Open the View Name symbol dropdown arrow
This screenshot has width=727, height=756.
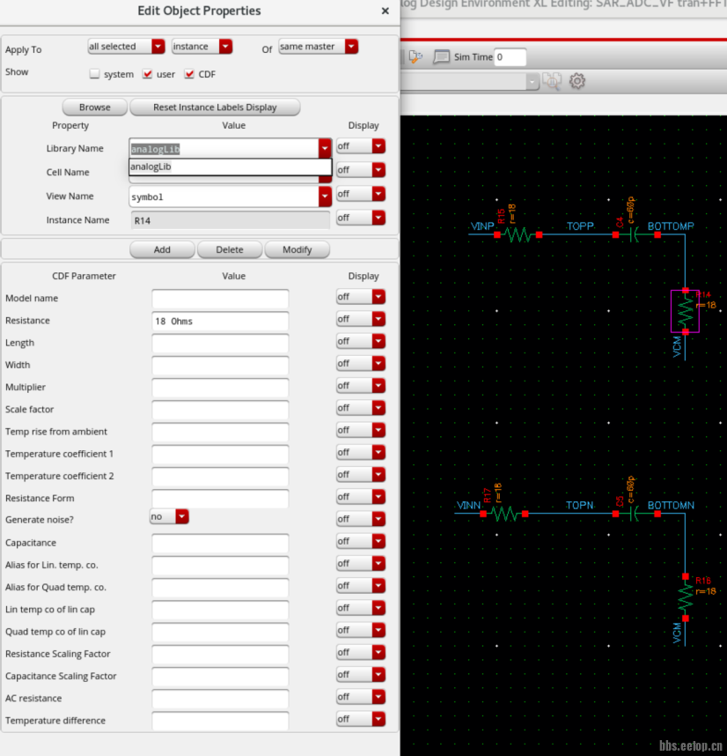click(x=325, y=196)
